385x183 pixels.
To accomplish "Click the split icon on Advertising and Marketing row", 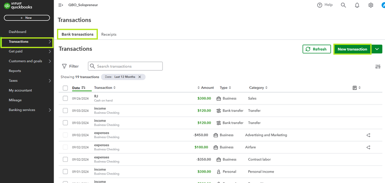I will tap(368, 135).
